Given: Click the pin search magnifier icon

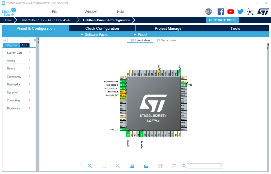Looking at the screenshot, I should [x=184, y=166].
